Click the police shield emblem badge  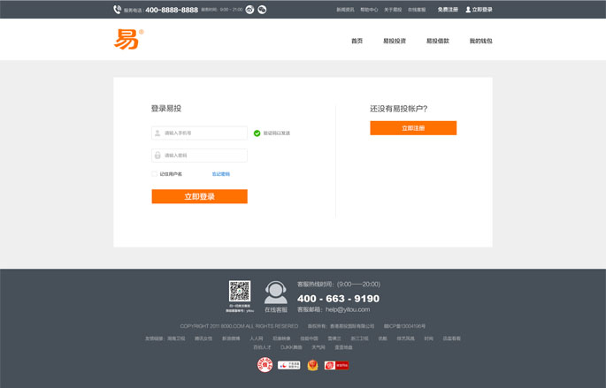pos(312,365)
